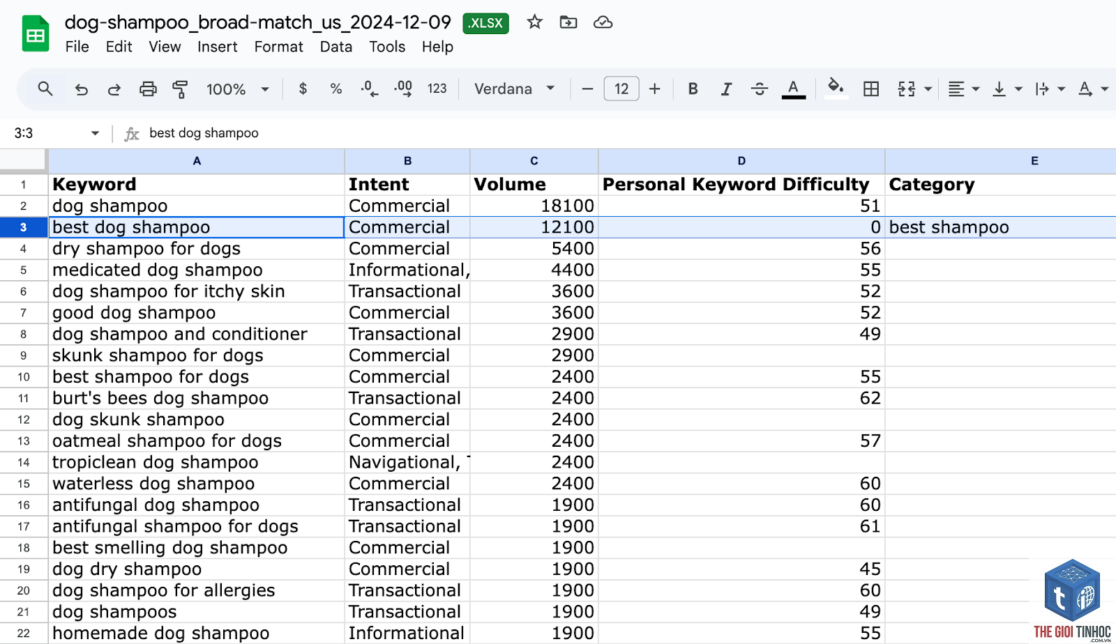The height and width of the screenshot is (644, 1116).
Task: Star this spreadsheet document
Action: [535, 22]
